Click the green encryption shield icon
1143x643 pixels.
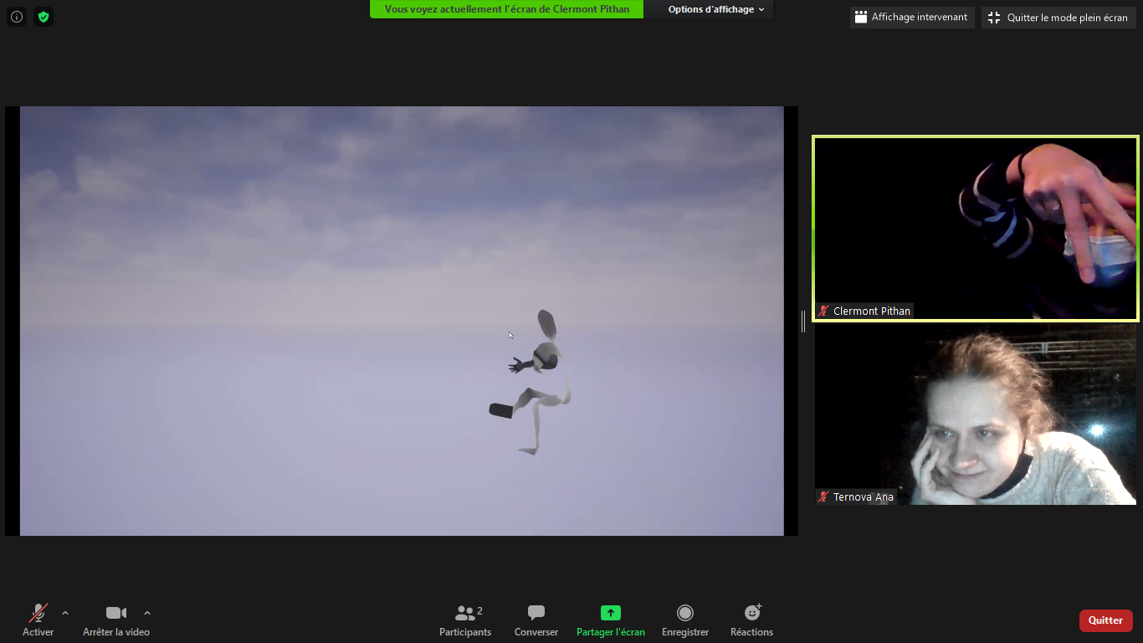point(44,17)
